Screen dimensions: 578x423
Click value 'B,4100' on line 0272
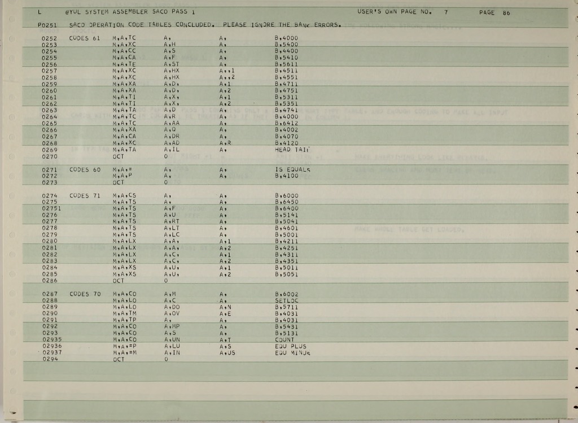coord(286,176)
